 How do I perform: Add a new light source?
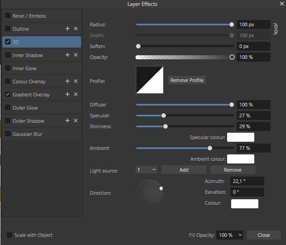(x=184, y=170)
